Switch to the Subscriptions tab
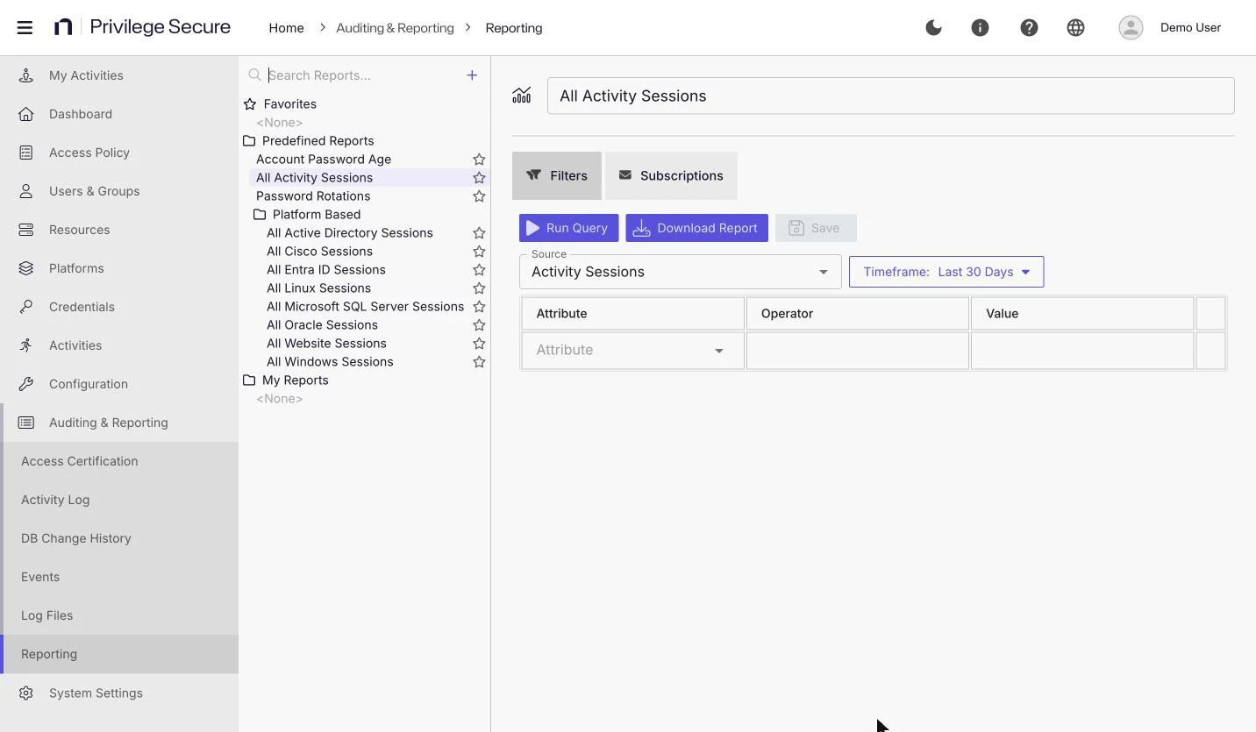 (x=671, y=175)
